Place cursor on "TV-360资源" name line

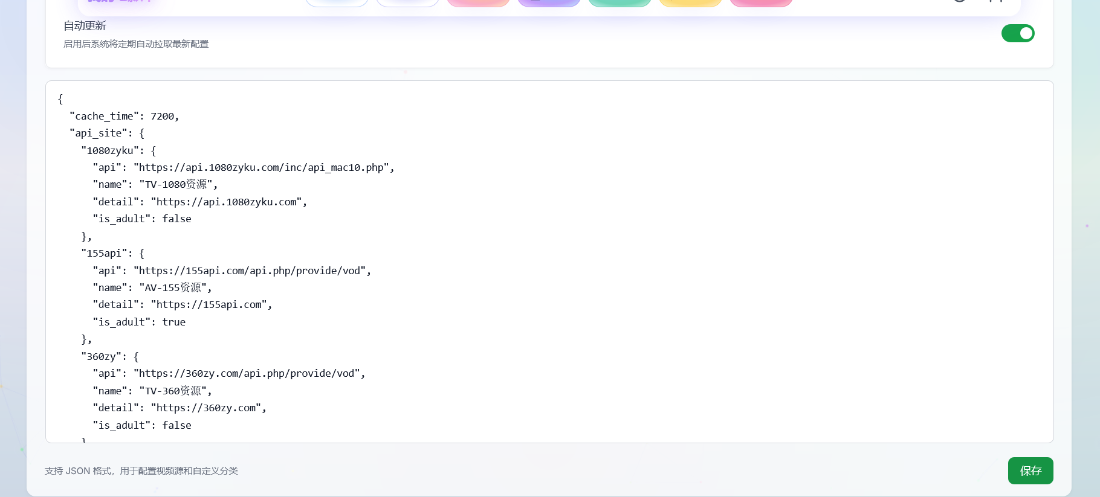pyautogui.click(x=175, y=391)
